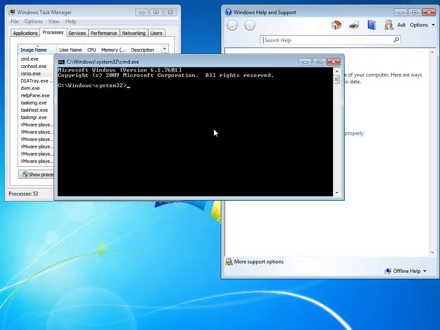Go back in Help and Support
Image resolution: width=440 pixels, height=330 pixels.
tap(232, 25)
